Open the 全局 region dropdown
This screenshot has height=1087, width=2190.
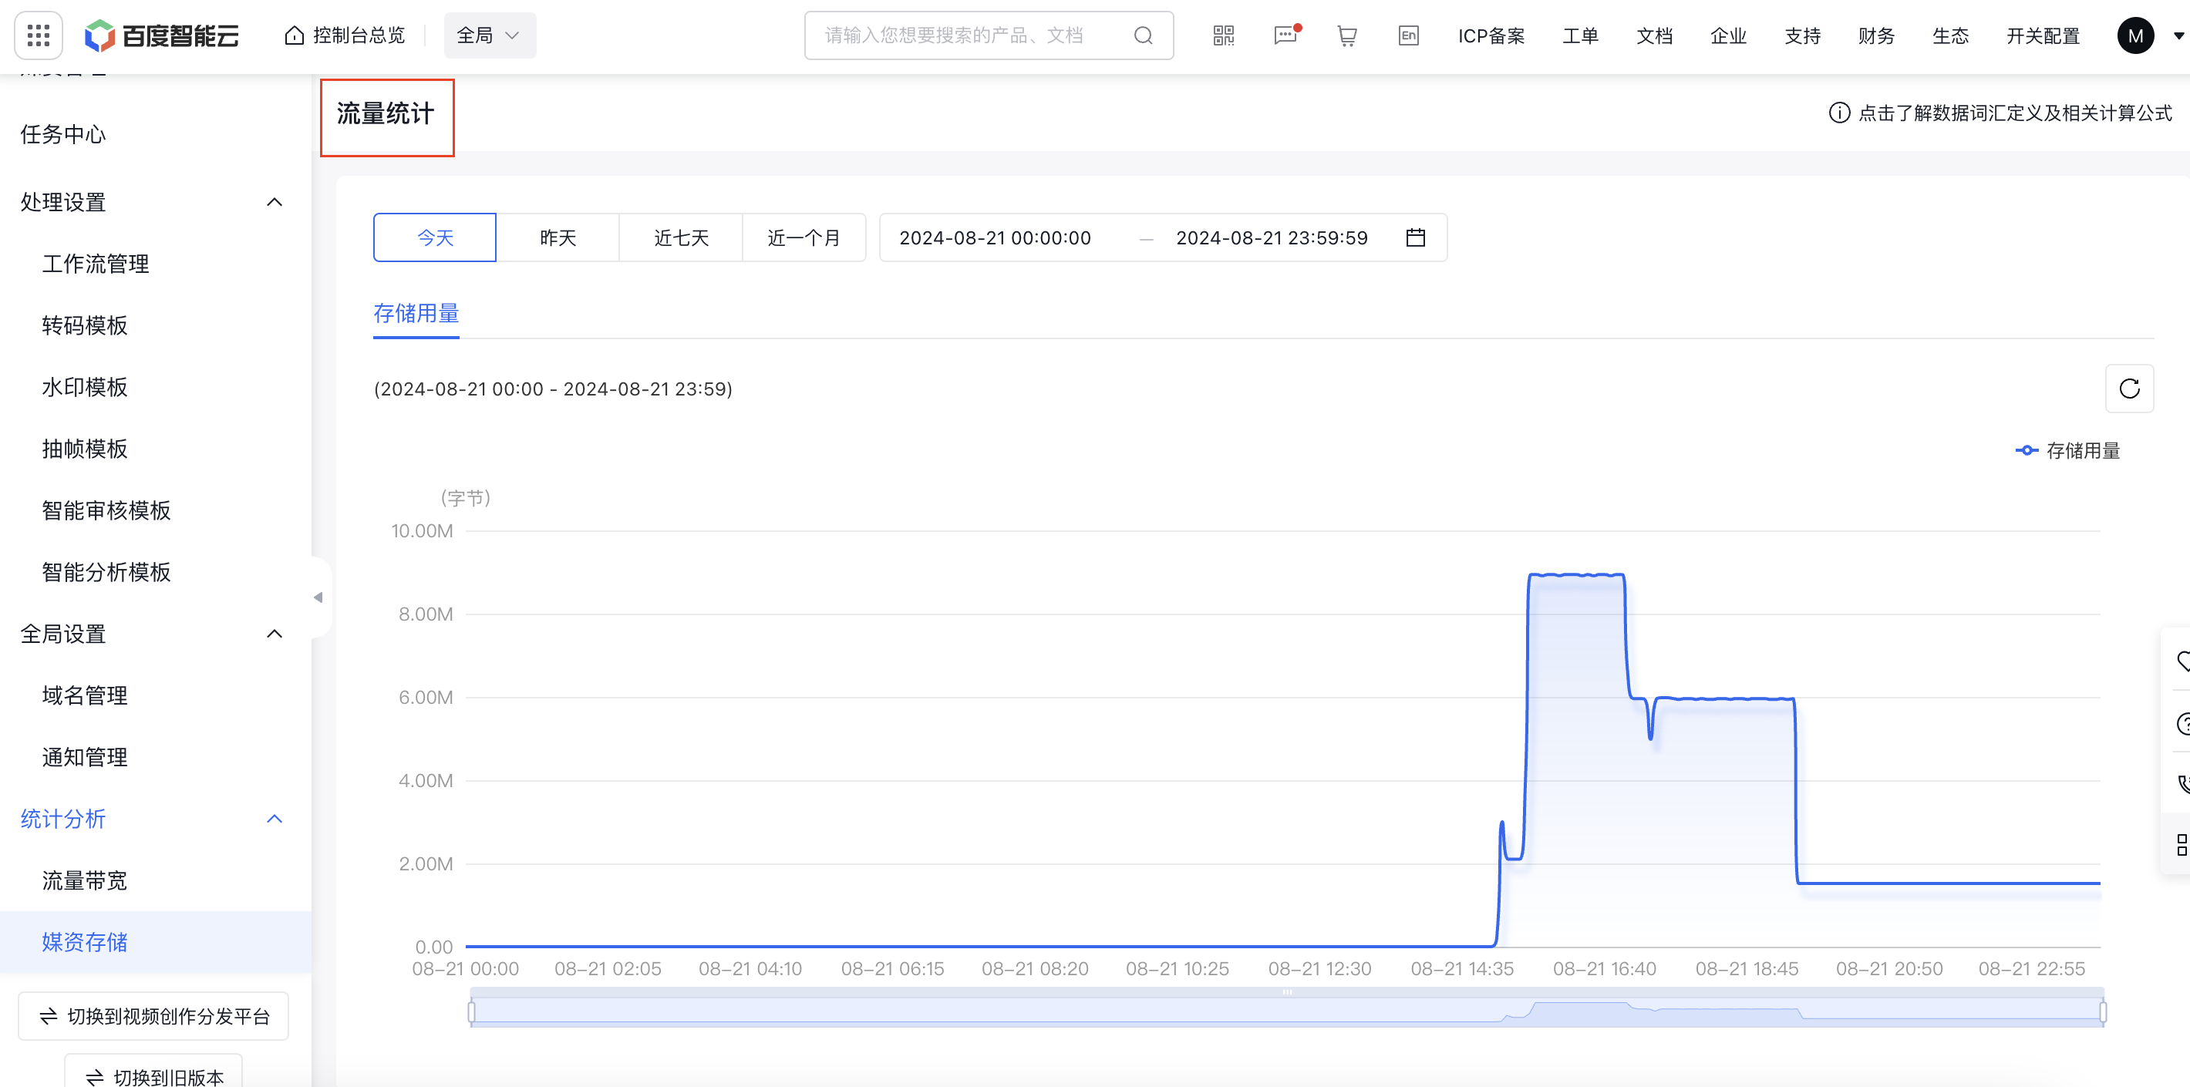[489, 35]
